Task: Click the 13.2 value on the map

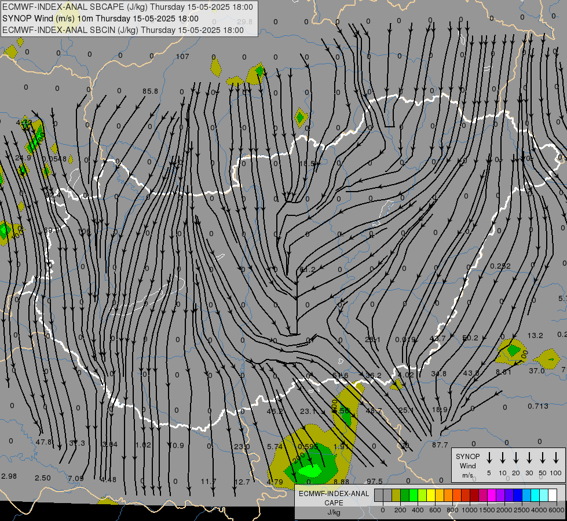Action: [535, 336]
